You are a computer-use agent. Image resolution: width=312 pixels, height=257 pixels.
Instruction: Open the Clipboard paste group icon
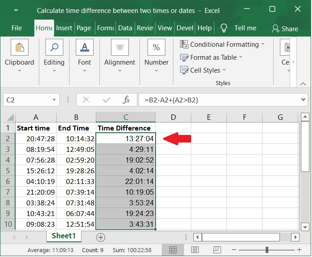pos(19,48)
